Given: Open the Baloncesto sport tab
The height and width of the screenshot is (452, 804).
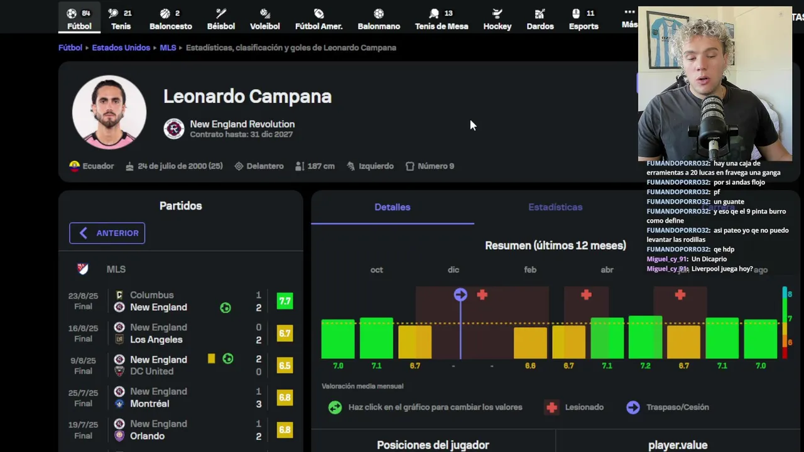Looking at the screenshot, I should point(170,19).
